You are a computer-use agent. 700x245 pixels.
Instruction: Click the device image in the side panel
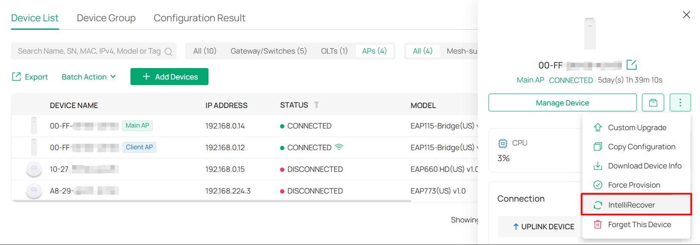pyautogui.click(x=590, y=34)
